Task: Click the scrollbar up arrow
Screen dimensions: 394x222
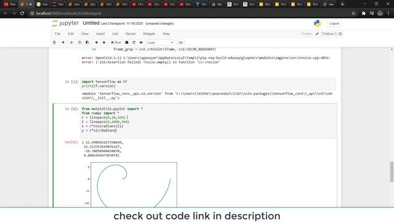Action: (x=392, y=49)
